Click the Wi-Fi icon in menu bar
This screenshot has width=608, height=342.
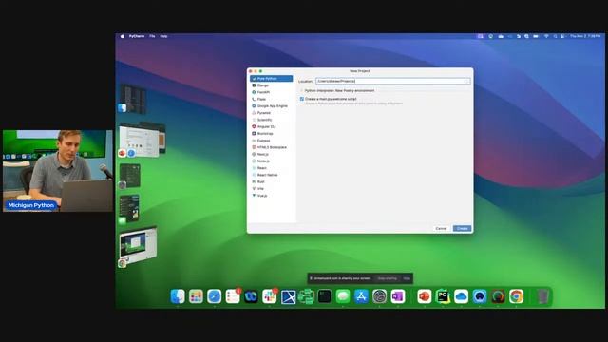tap(546, 36)
